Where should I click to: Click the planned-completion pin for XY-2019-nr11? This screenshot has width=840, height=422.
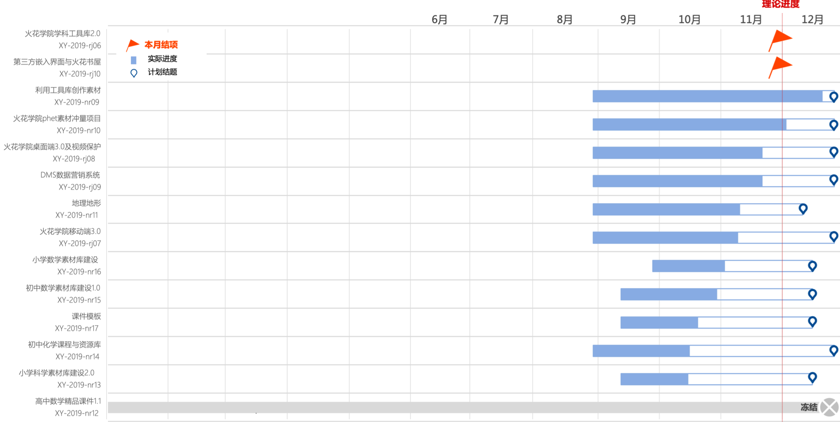tap(803, 208)
